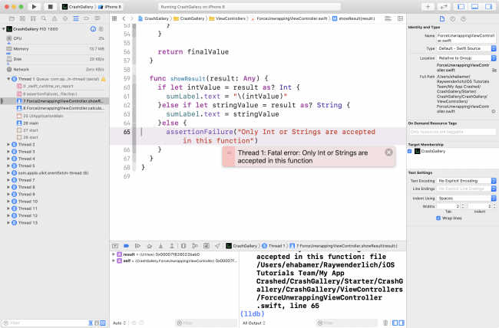Viewport: 499px width, 328px height.
Task: Open the Text Encoding dropdown
Action: [x=464, y=181]
